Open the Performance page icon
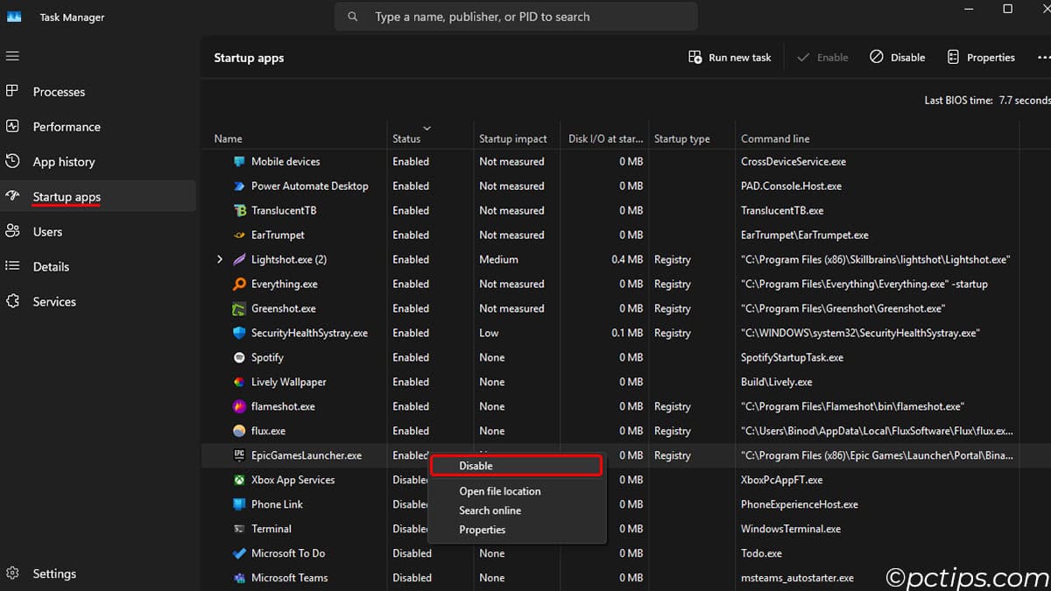 (12, 126)
